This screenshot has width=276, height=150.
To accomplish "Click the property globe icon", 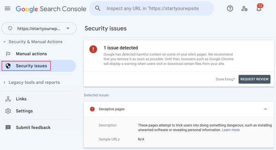I will [x=10, y=28].
